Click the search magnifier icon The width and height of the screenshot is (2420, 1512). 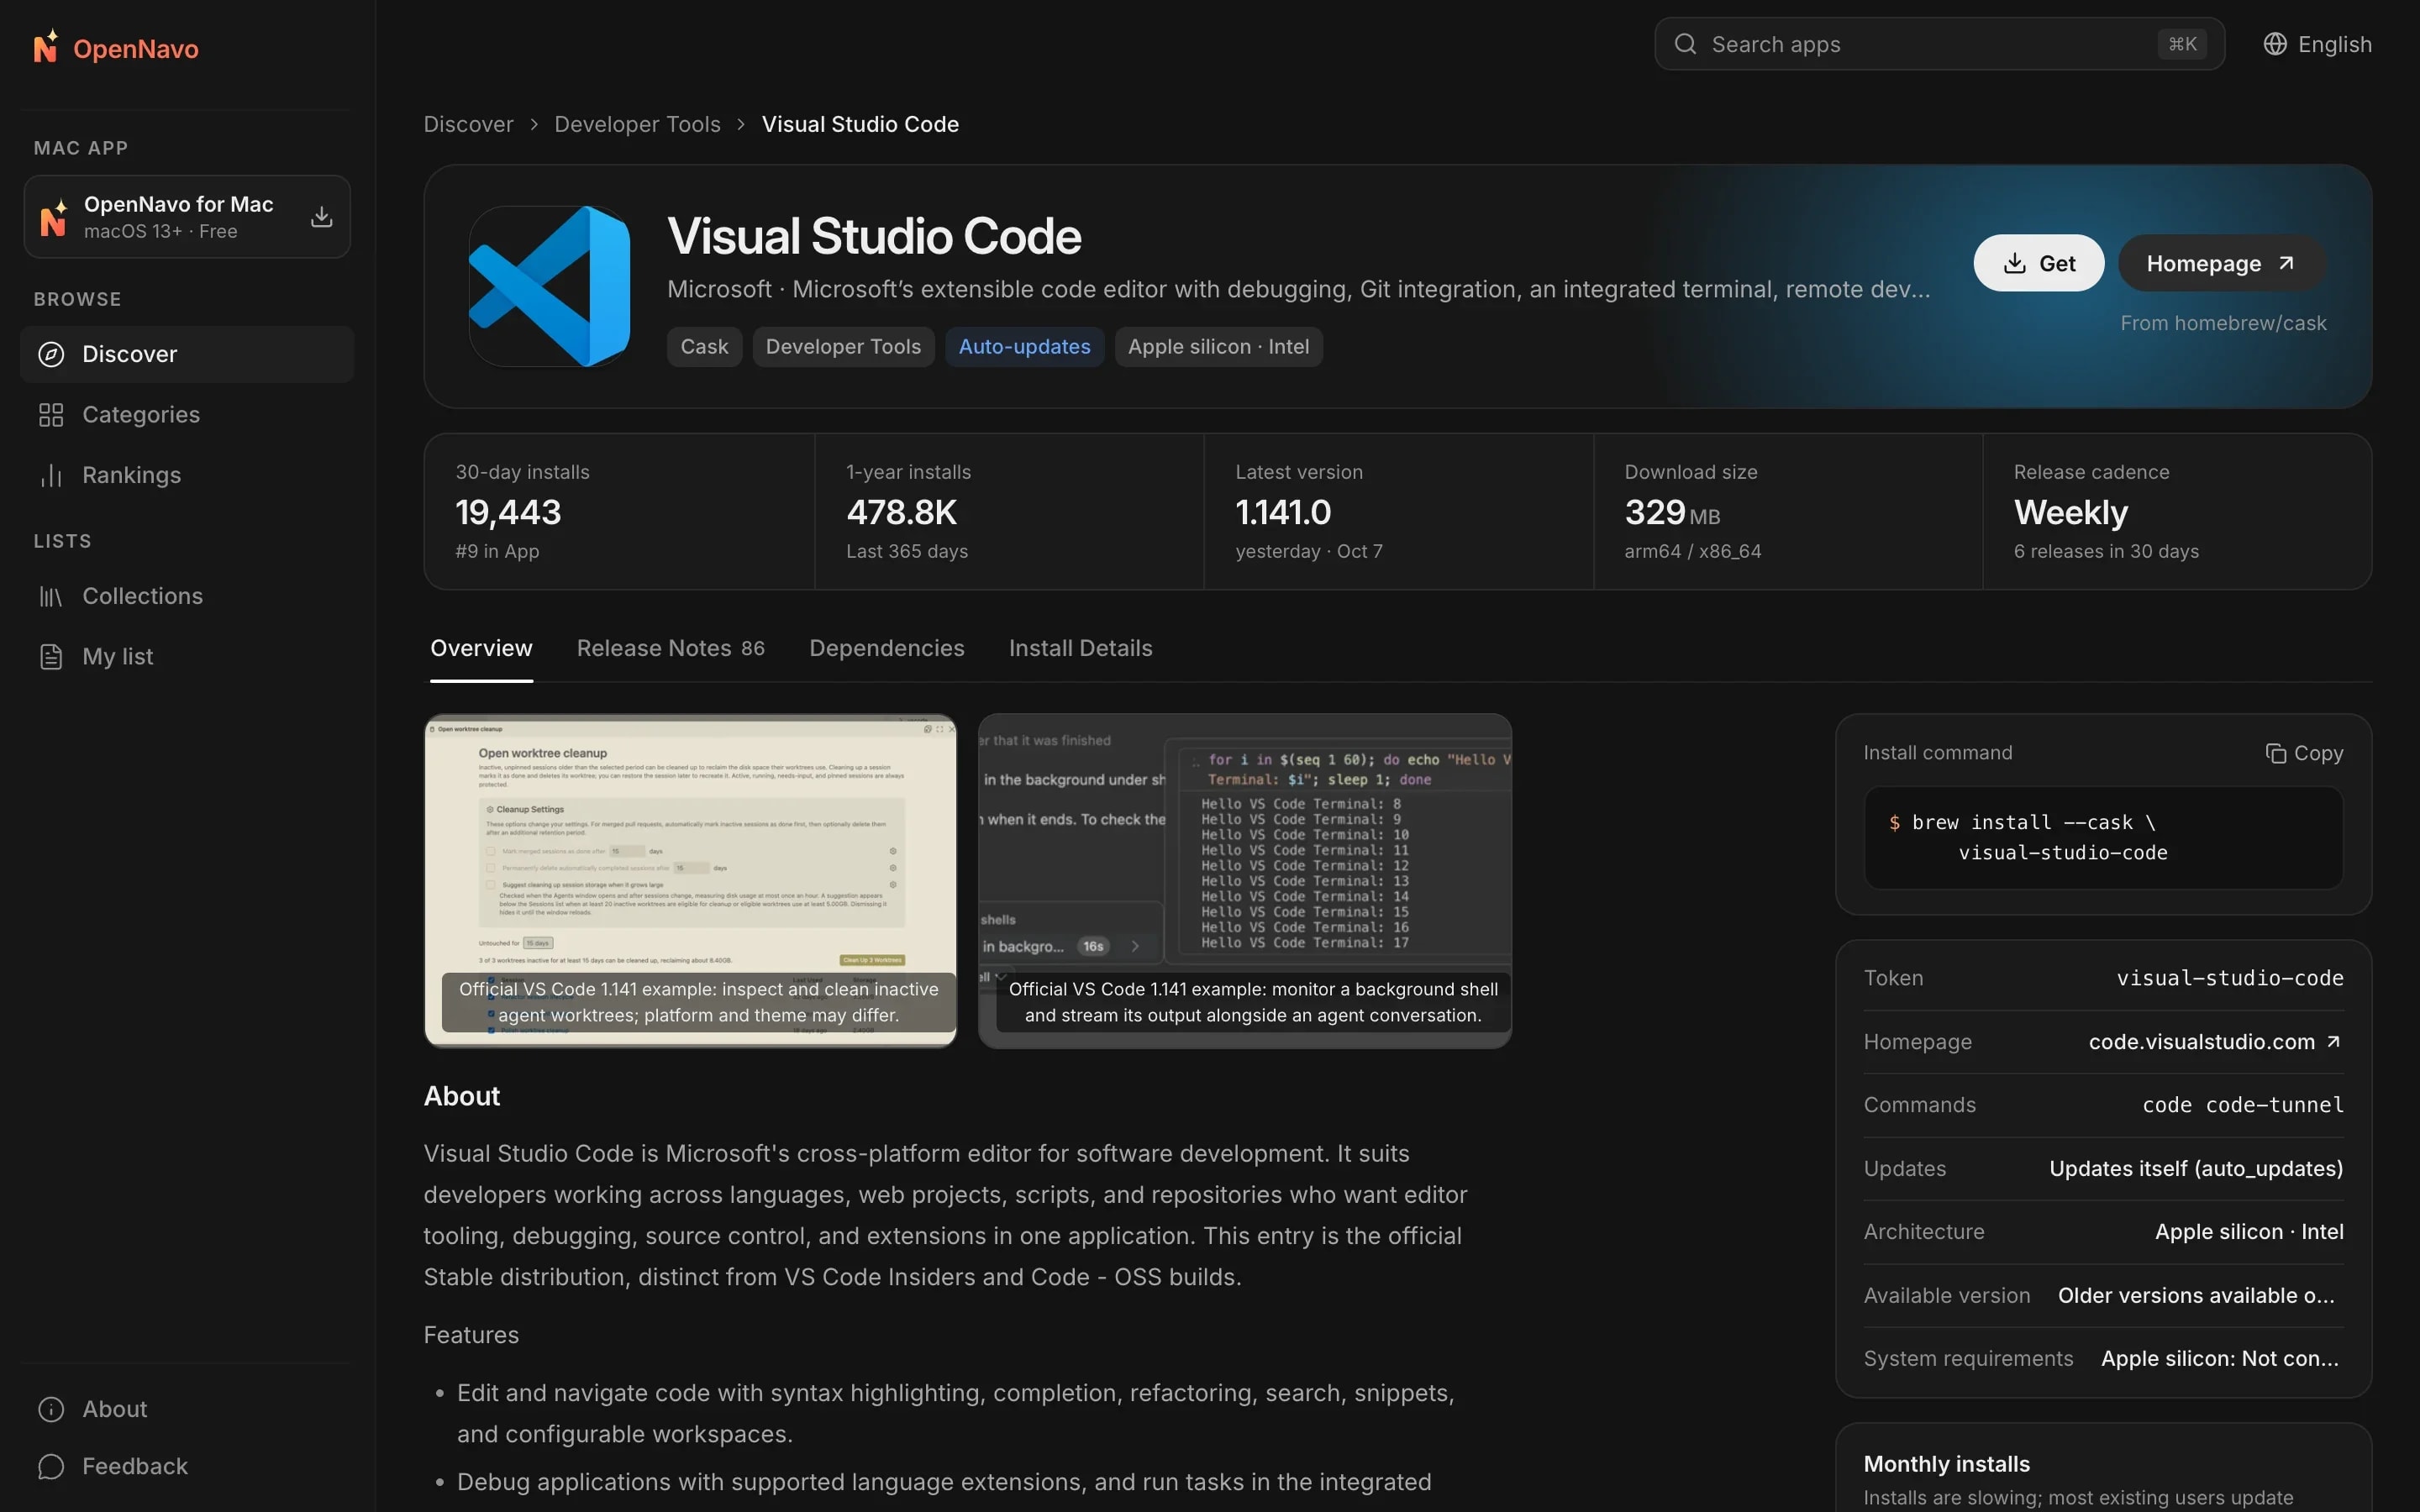pyautogui.click(x=1685, y=44)
